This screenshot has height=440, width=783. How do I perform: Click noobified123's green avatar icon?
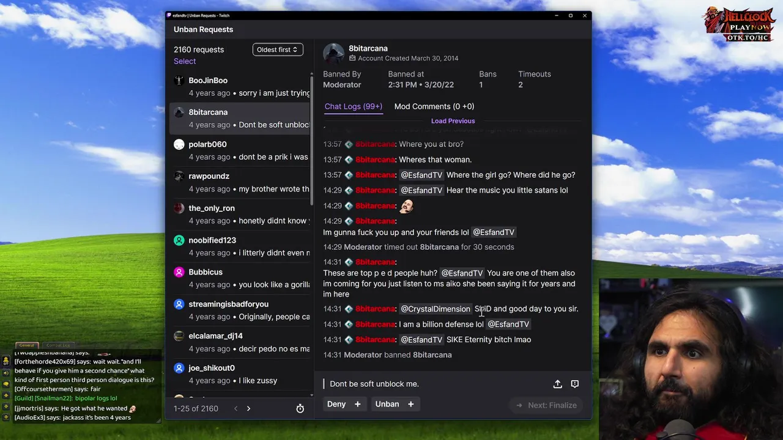click(x=179, y=240)
